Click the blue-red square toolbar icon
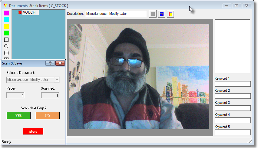The image size is (258, 149). pyautogui.click(x=162, y=14)
